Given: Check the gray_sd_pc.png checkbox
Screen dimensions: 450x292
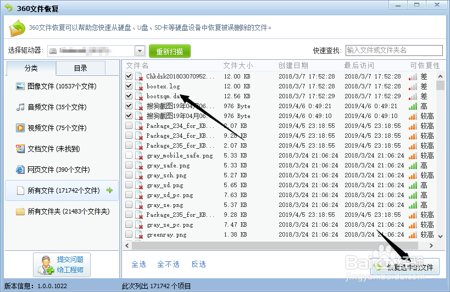Looking at the screenshot, I should point(129,194).
